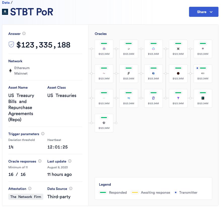Click The Network Firm attestation badge
Image resolution: width=221 pixels, height=207 pixels.
(26, 197)
